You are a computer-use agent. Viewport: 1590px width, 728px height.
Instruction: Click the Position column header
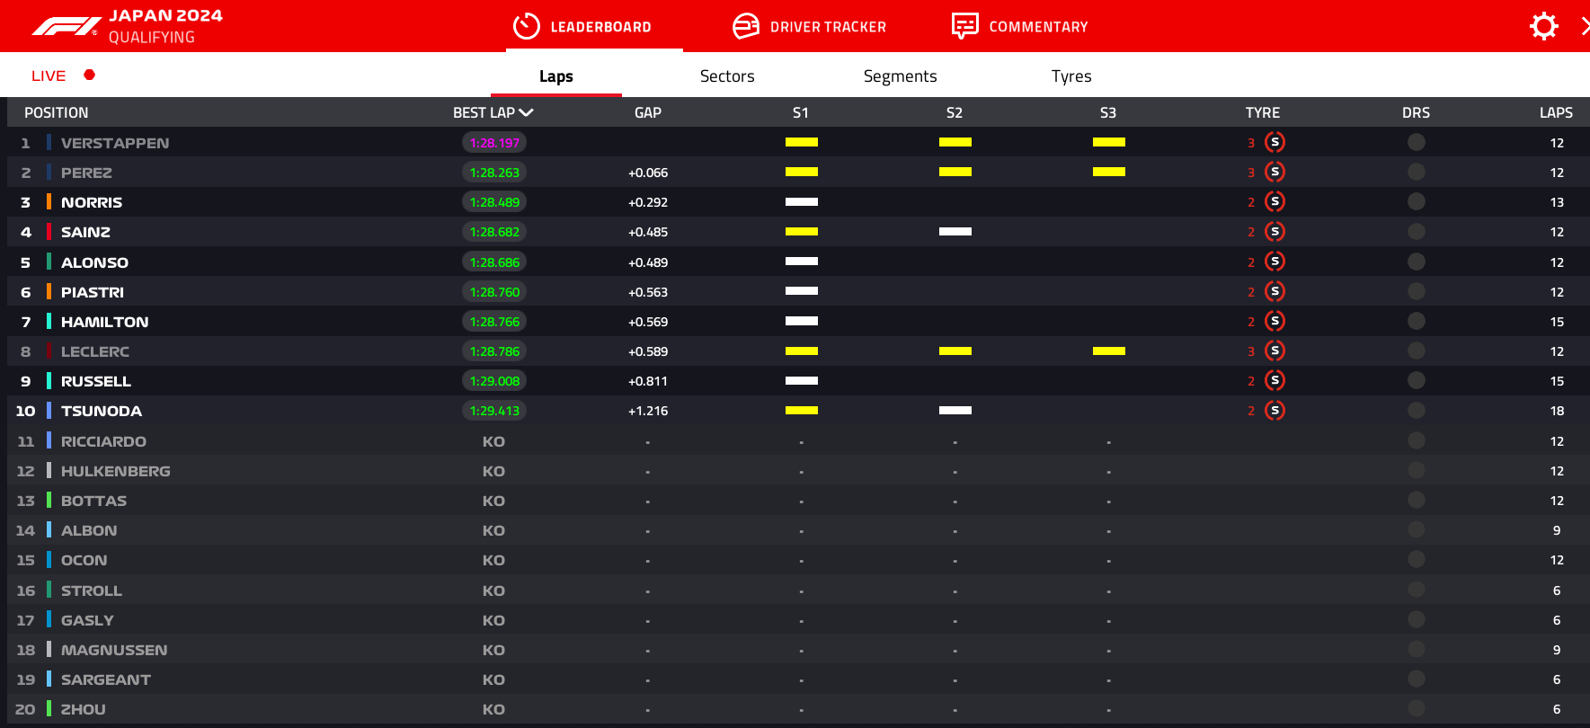[x=56, y=112]
